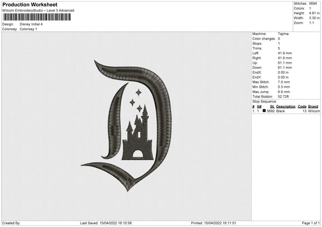Click the stitch count 5692 in stop sequence
322x227 pixels.
coord(270,111)
